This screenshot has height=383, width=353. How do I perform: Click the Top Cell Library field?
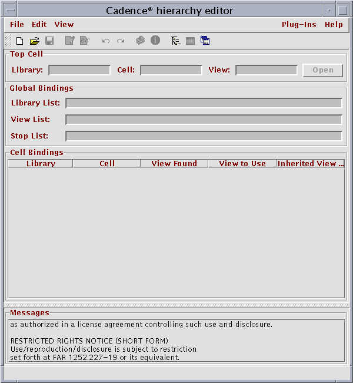coord(79,70)
